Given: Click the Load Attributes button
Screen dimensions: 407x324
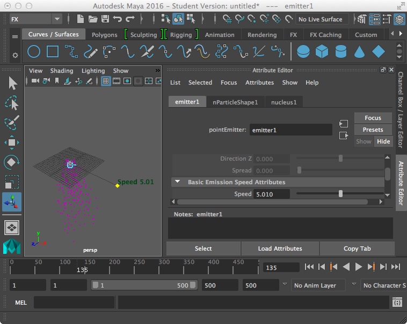Looking at the screenshot, I should (280, 248).
